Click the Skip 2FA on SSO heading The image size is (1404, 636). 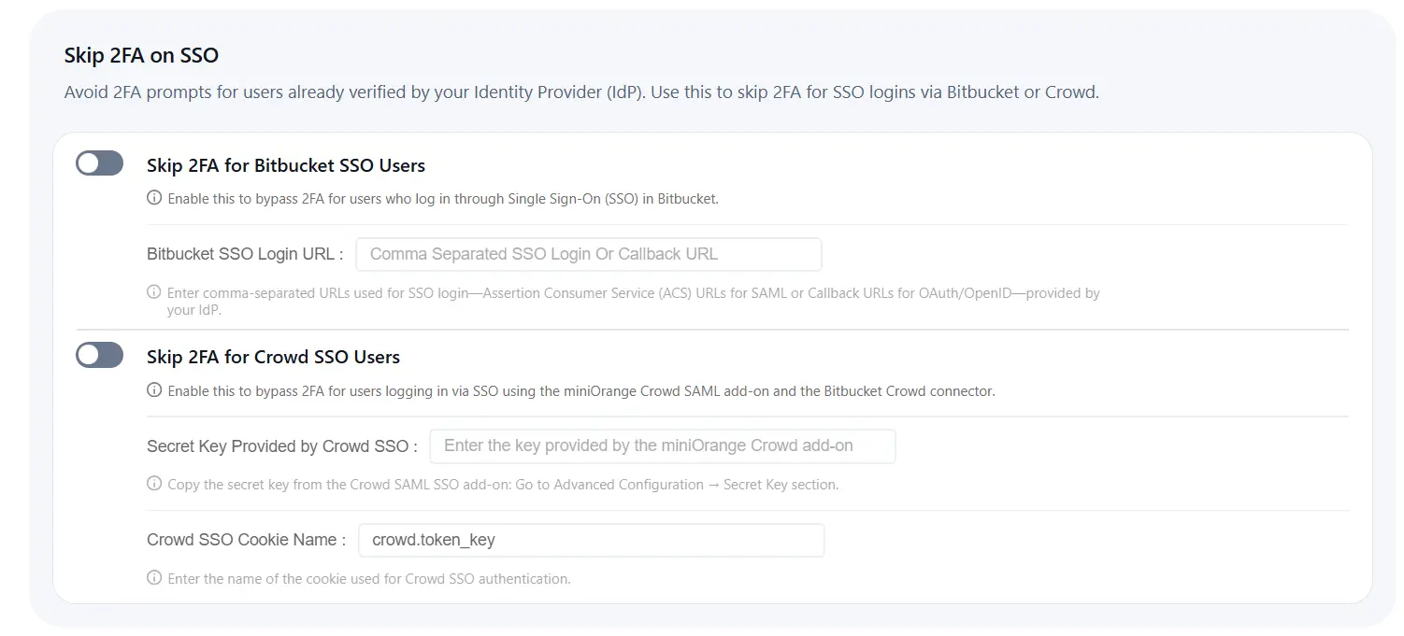(141, 55)
